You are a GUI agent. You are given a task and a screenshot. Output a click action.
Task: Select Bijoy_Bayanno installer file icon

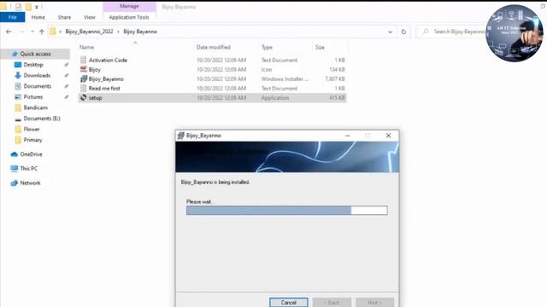pos(84,78)
